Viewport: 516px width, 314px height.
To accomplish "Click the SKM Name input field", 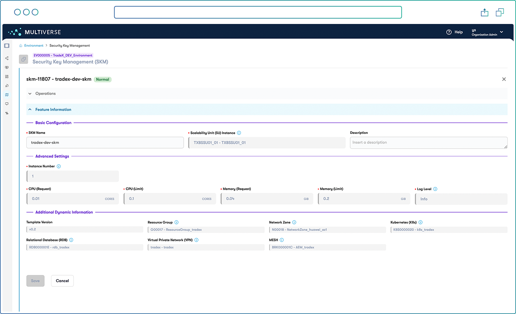I will [x=105, y=143].
